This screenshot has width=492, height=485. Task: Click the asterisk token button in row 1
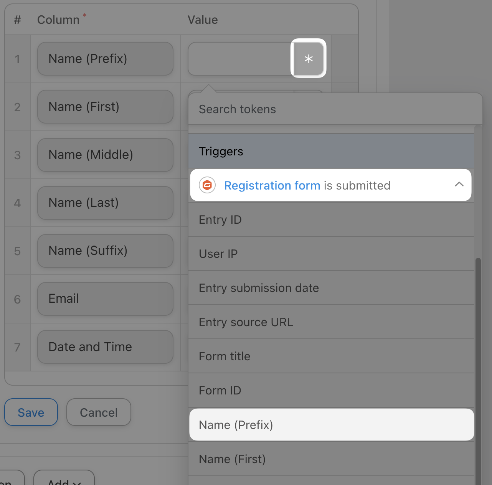pos(309,59)
